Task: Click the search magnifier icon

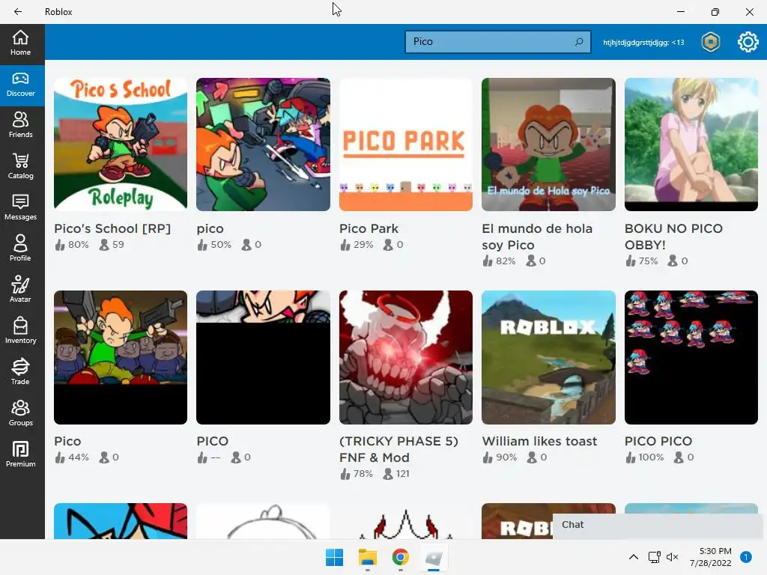Action: pos(579,42)
